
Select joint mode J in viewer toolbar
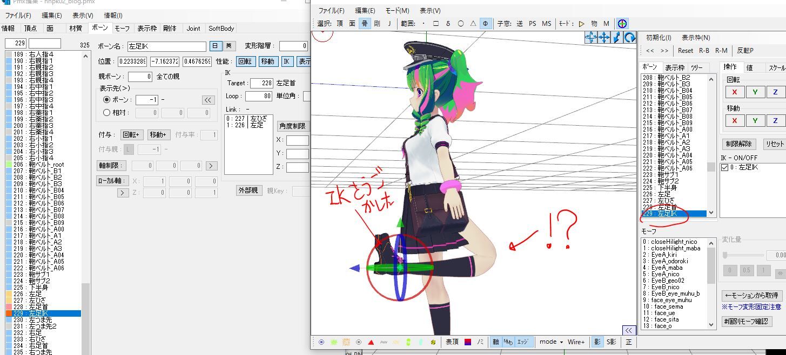(x=389, y=24)
